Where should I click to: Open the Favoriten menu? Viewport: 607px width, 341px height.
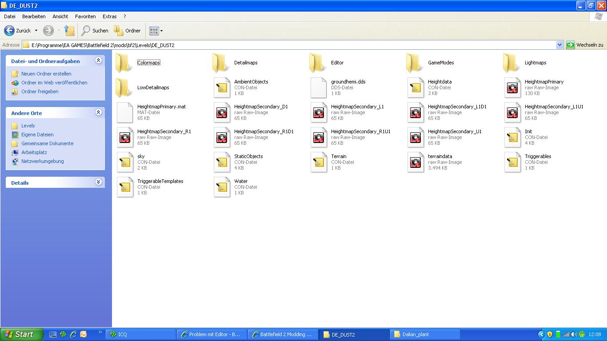(x=85, y=16)
